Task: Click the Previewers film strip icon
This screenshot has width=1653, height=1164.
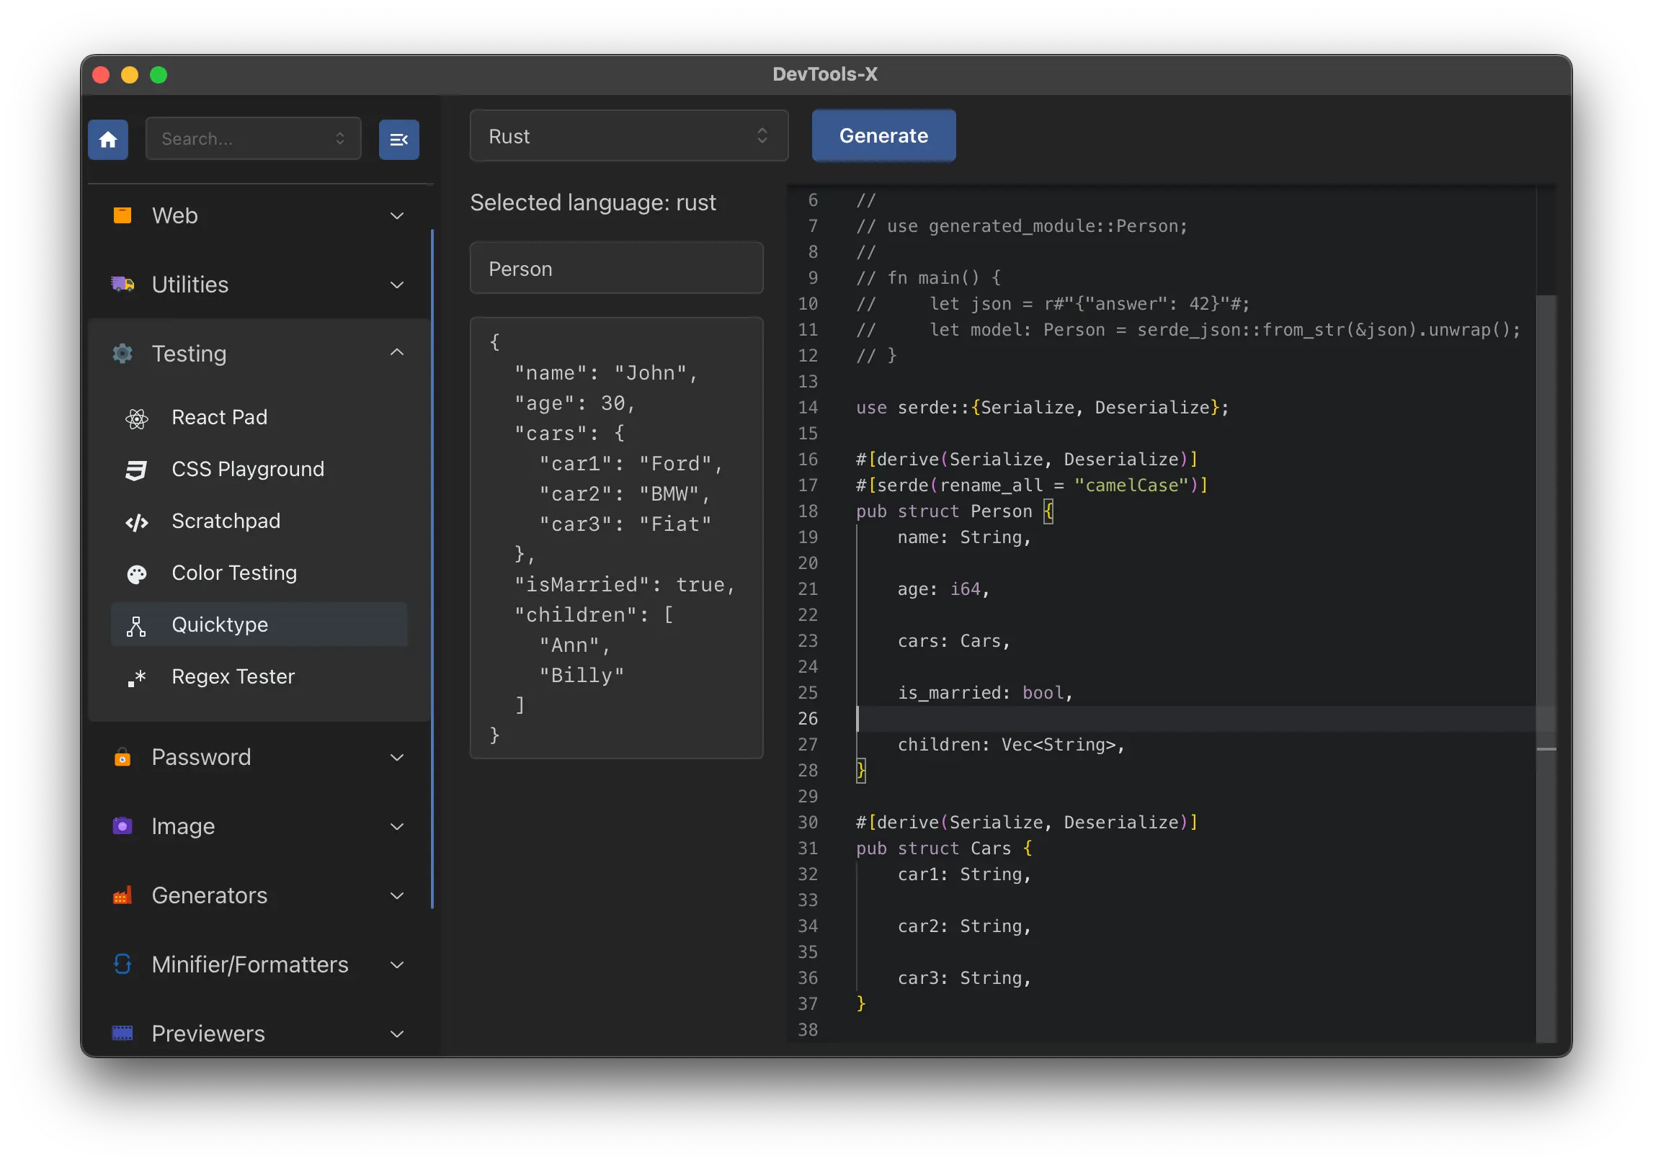Action: (x=122, y=1034)
